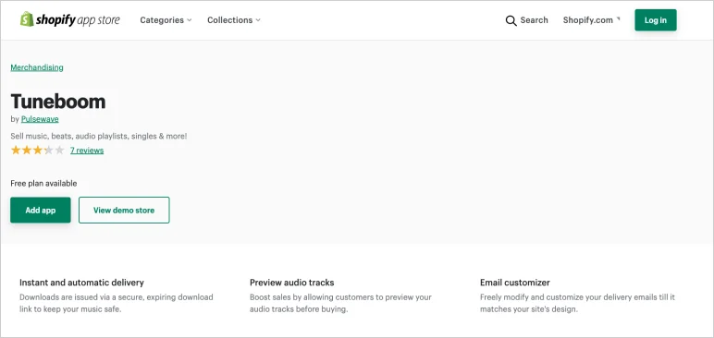The image size is (714, 338).
Task: Click the Tuneboom app title
Action: click(58, 101)
